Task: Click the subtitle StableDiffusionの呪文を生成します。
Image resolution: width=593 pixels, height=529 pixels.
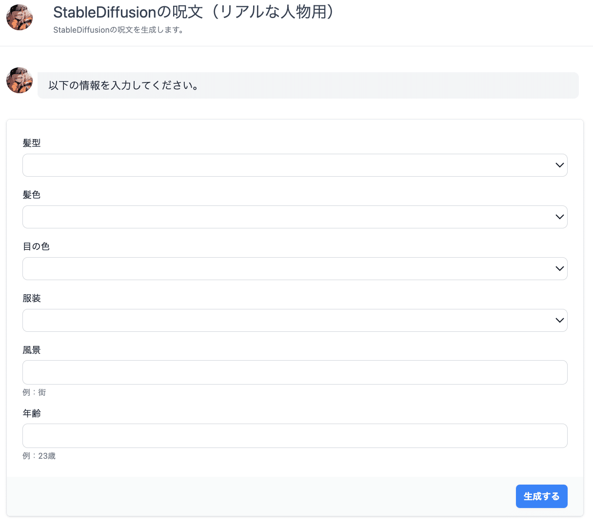Action: (119, 30)
